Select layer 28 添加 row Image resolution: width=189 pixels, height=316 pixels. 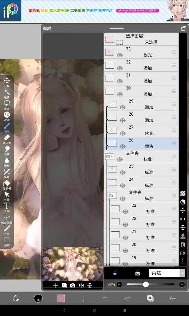[141, 117]
